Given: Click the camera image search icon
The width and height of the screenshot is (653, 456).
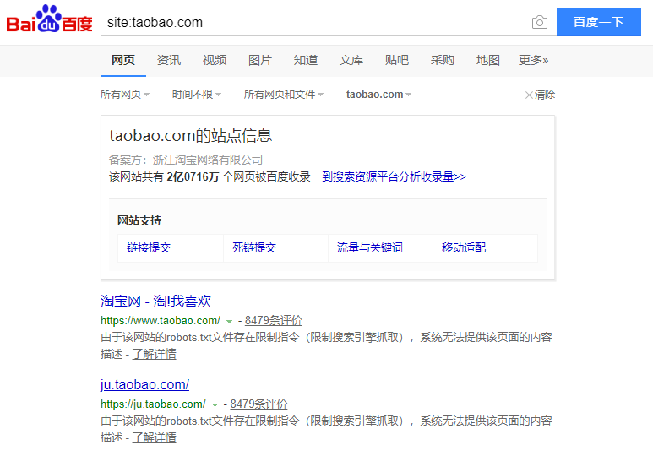Looking at the screenshot, I should 539,23.
